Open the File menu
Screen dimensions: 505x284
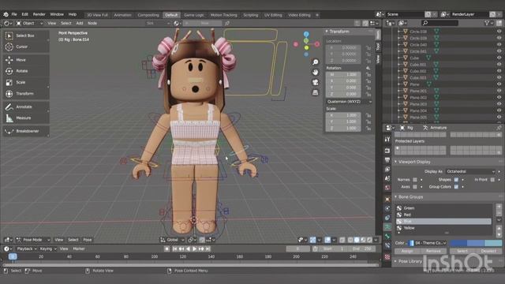click(14, 14)
